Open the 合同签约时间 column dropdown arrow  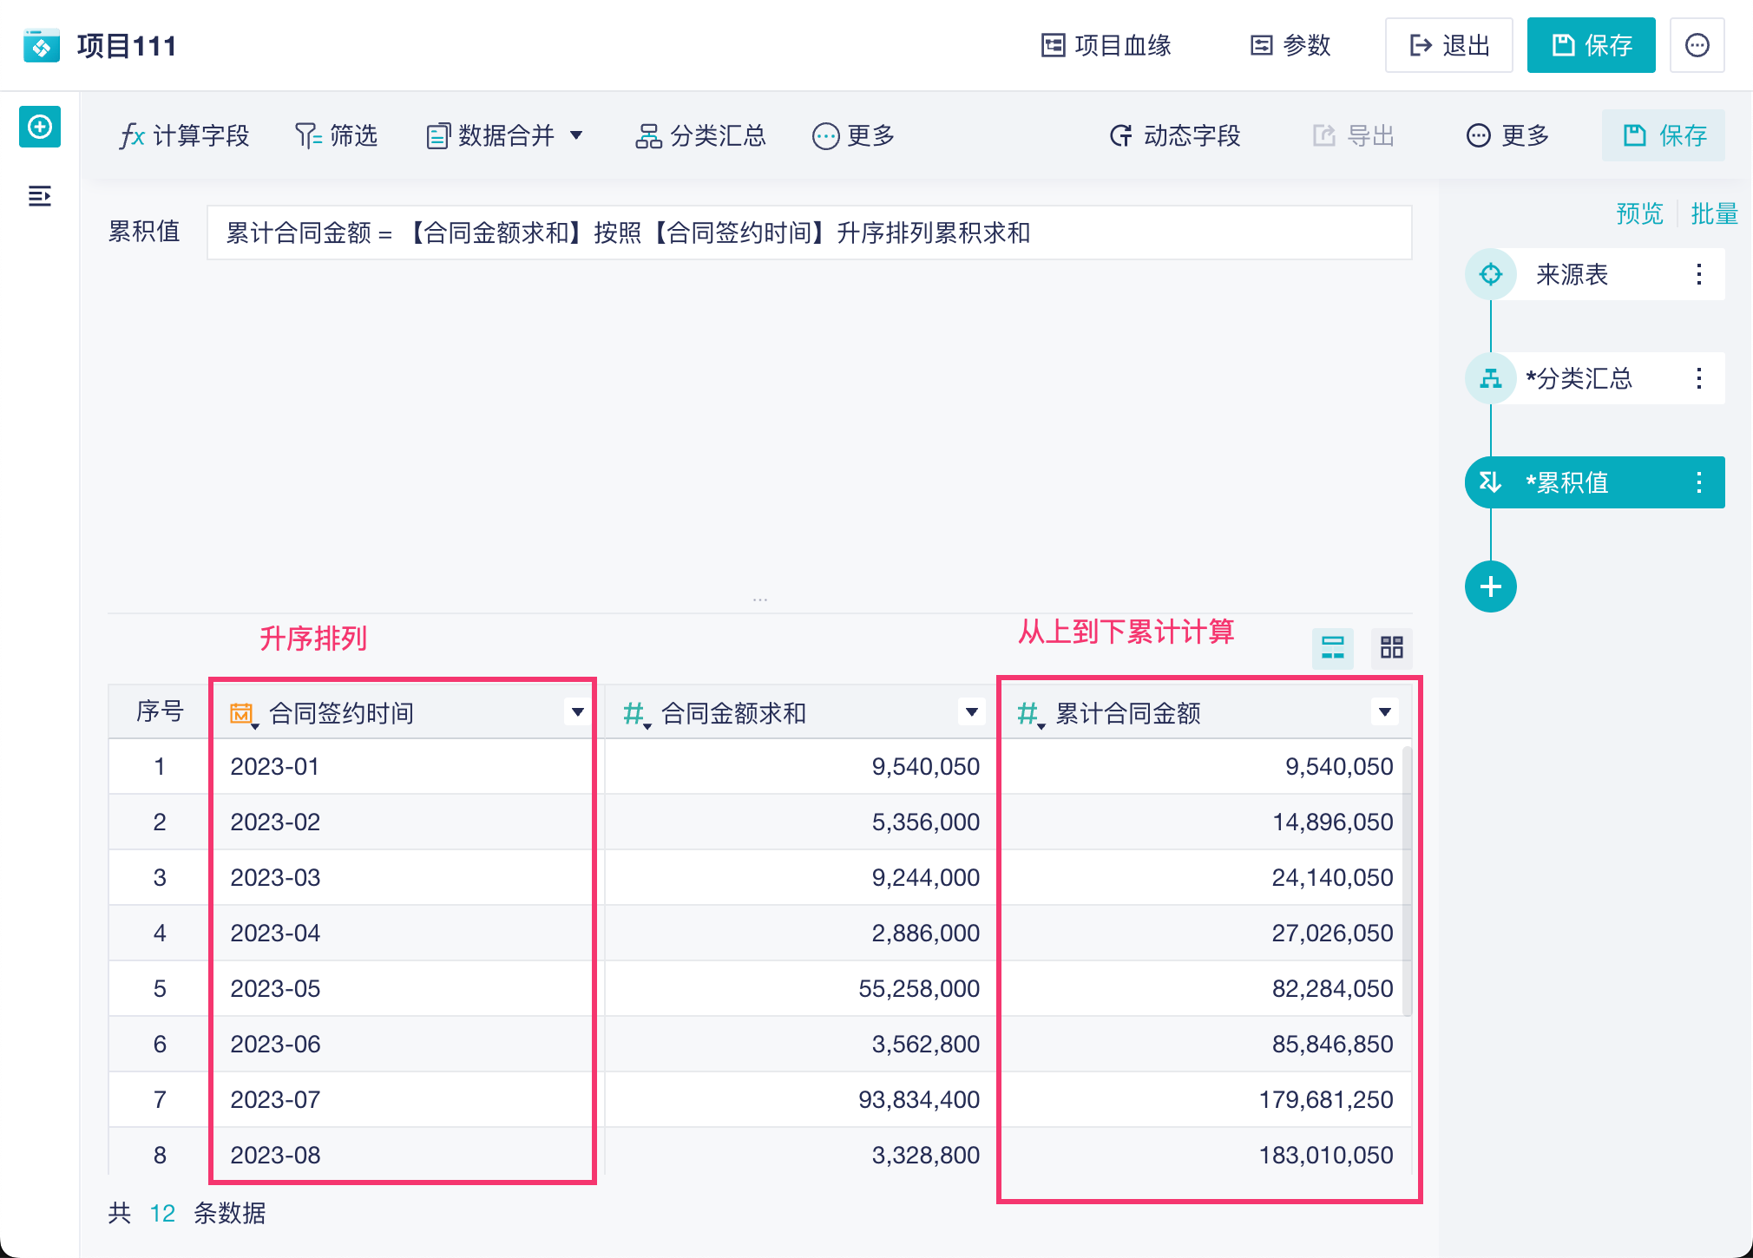pyautogui.click(x=577, y=712)
